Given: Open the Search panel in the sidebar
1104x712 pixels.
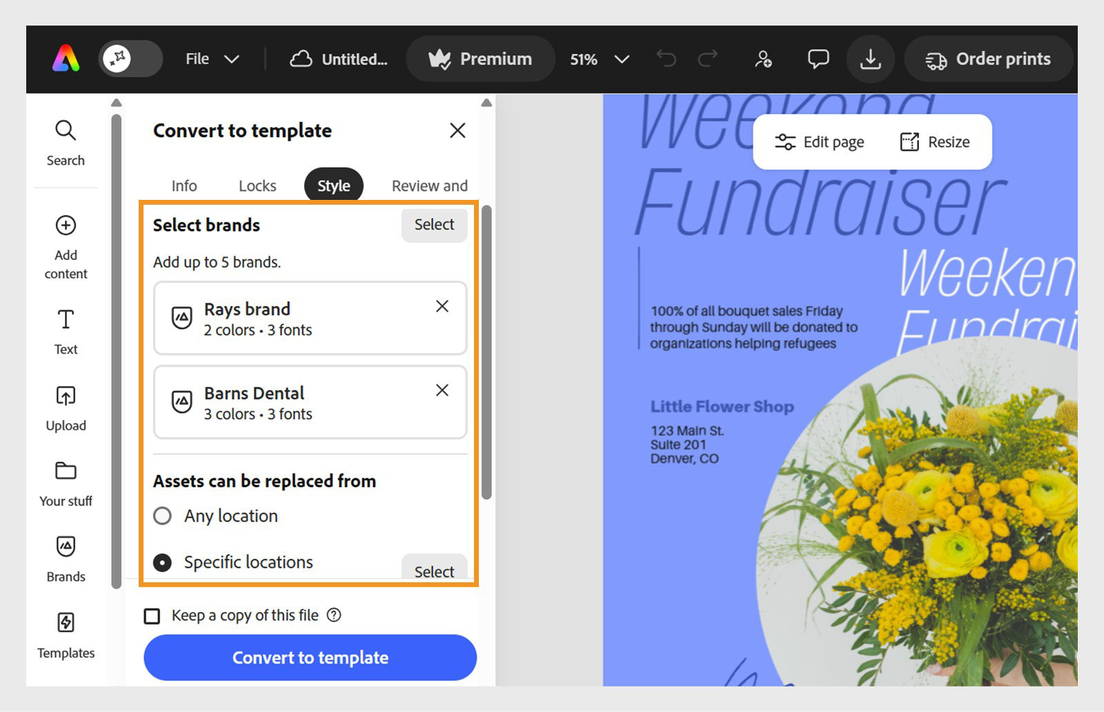Looking at the screenshot, I should point(66,141).
